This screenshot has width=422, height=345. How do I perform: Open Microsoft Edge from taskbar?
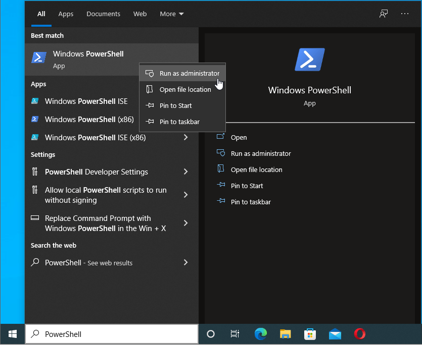261,334
